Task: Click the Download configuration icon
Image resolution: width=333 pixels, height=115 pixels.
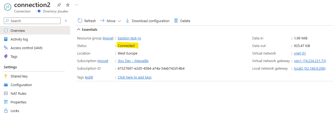Action: pos(127,21)
